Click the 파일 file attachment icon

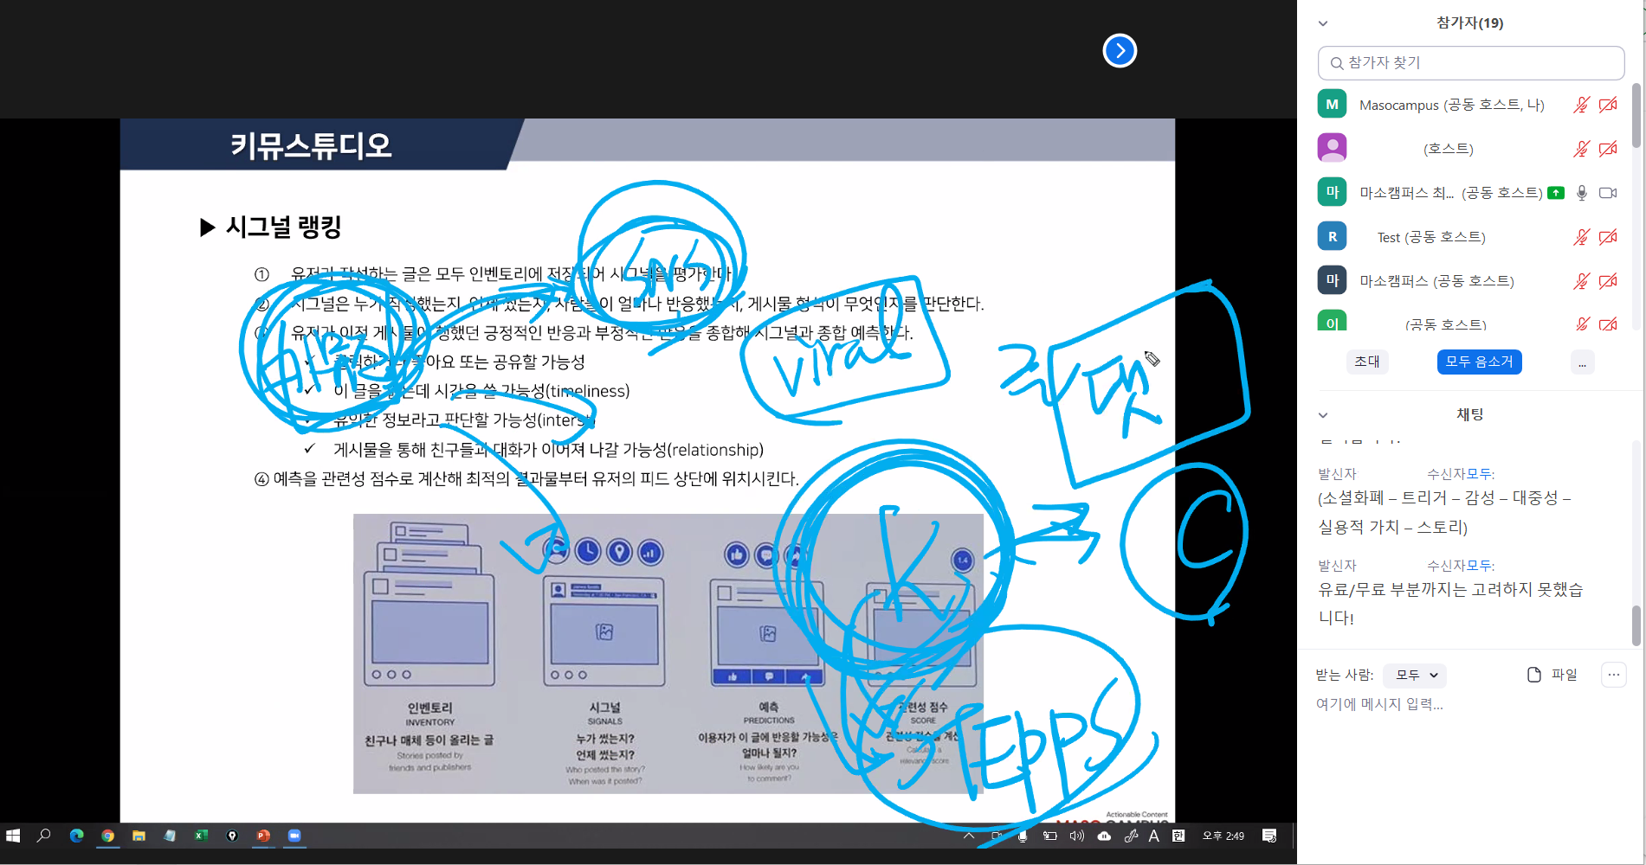coord(1534,675)
